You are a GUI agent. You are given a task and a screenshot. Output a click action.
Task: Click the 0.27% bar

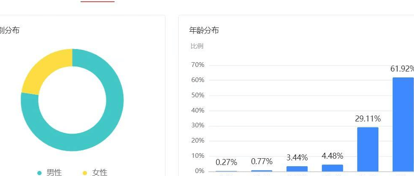(226, 171)
